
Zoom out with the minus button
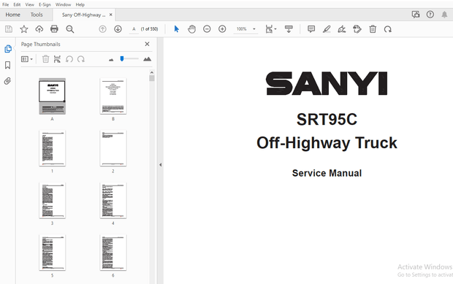click(x=207, y=29)
